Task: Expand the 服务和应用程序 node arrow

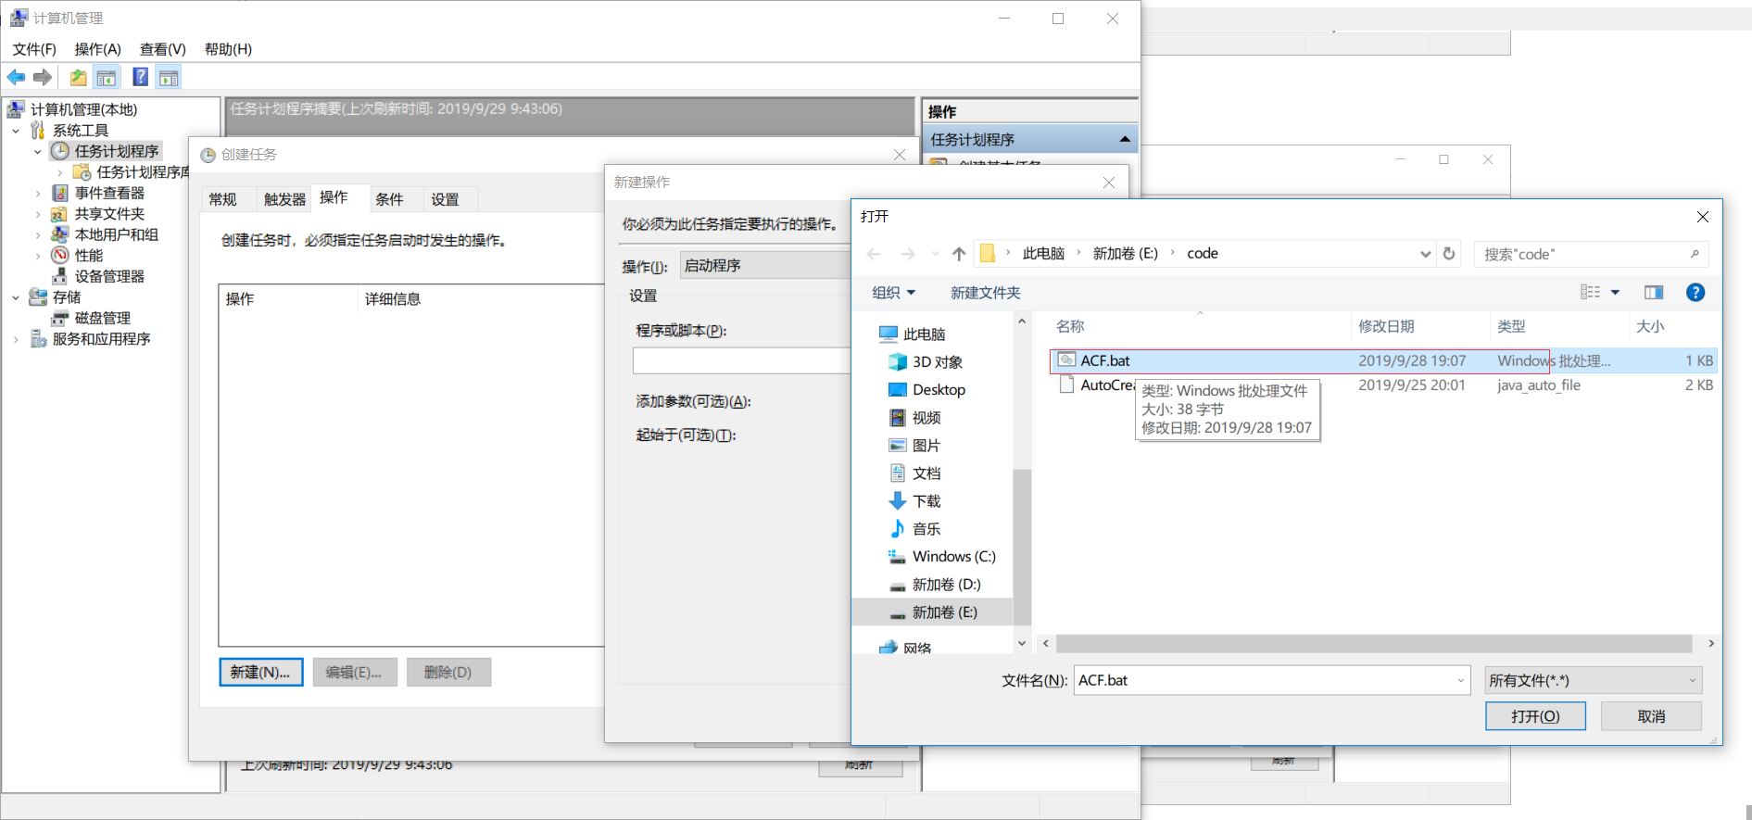Action: 16,339
